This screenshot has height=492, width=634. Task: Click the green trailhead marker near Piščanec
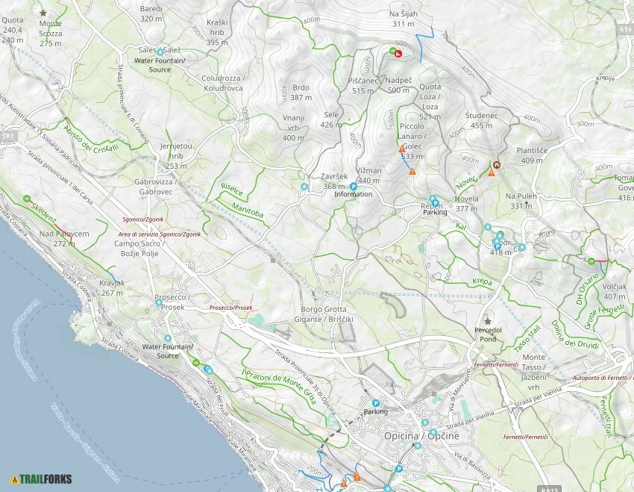pos(392,51)
